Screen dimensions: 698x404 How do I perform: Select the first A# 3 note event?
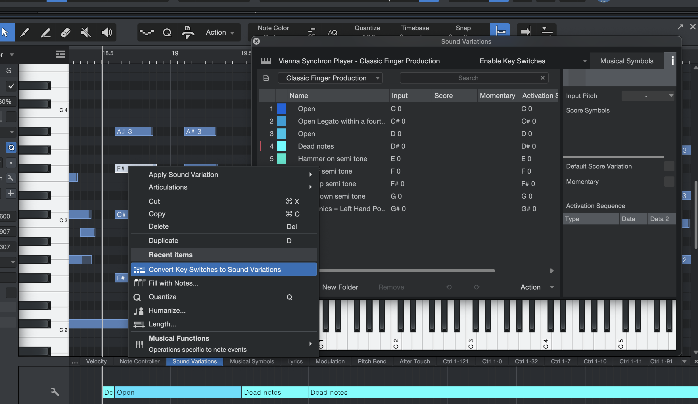tap(134, 132)
